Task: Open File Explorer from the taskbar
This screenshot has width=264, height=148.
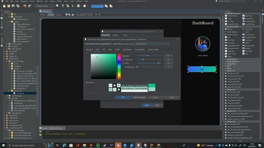Action: (x=84, y=145)
